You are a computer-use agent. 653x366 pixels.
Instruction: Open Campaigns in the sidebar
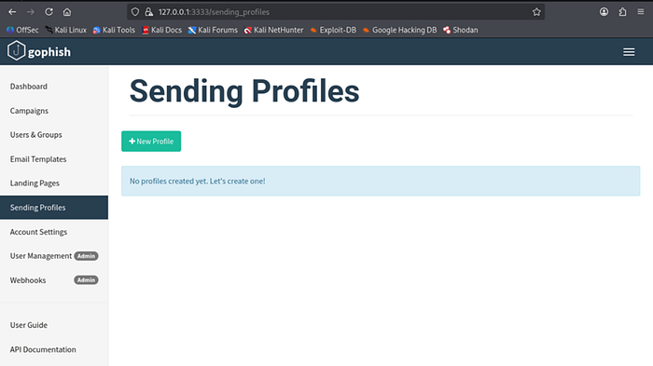pyautogui.click(x=54, y=111)
